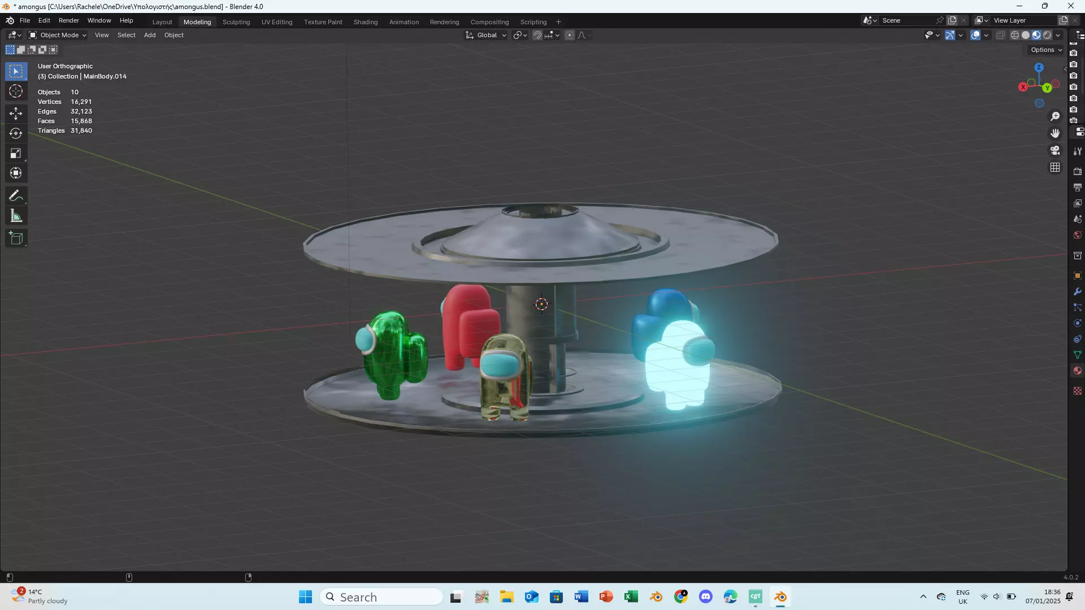1085x610 pixels.
Task: Open the Global transform orientation dropdown
Action: click(x=486, y=35)
